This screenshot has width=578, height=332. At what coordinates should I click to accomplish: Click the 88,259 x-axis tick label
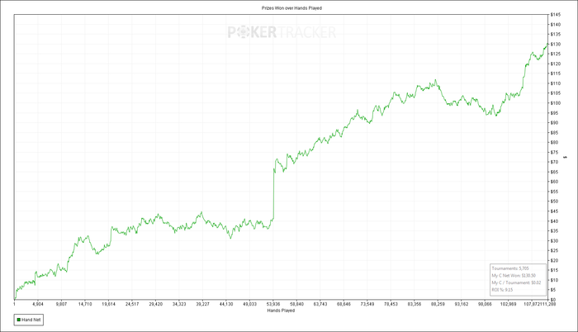tap(438, 304)
